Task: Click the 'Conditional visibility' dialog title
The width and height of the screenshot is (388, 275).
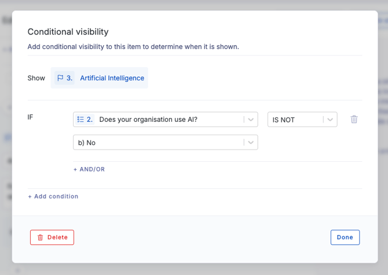Action: pos(68,32)
